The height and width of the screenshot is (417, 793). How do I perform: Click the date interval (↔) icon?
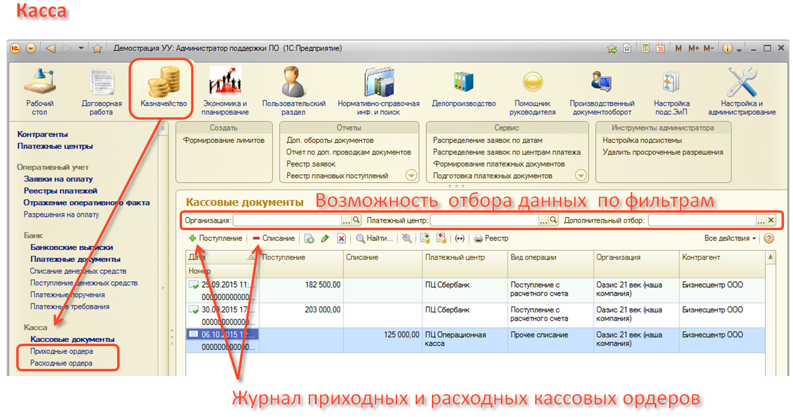pos(460,239)
